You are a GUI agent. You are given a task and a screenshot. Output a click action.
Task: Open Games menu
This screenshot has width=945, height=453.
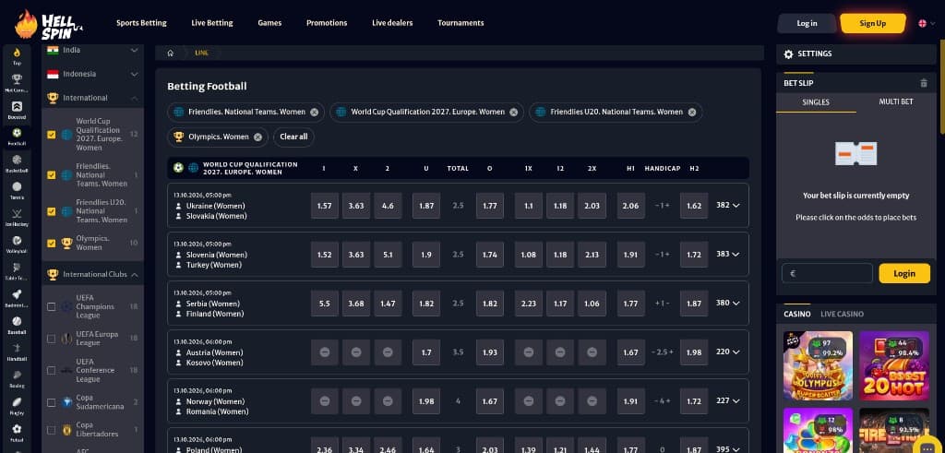pos(269,23)
